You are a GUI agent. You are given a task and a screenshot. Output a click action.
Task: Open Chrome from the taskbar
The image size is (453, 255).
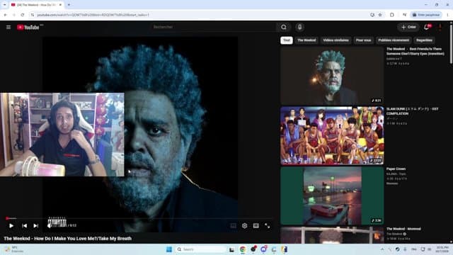(243, 249)
